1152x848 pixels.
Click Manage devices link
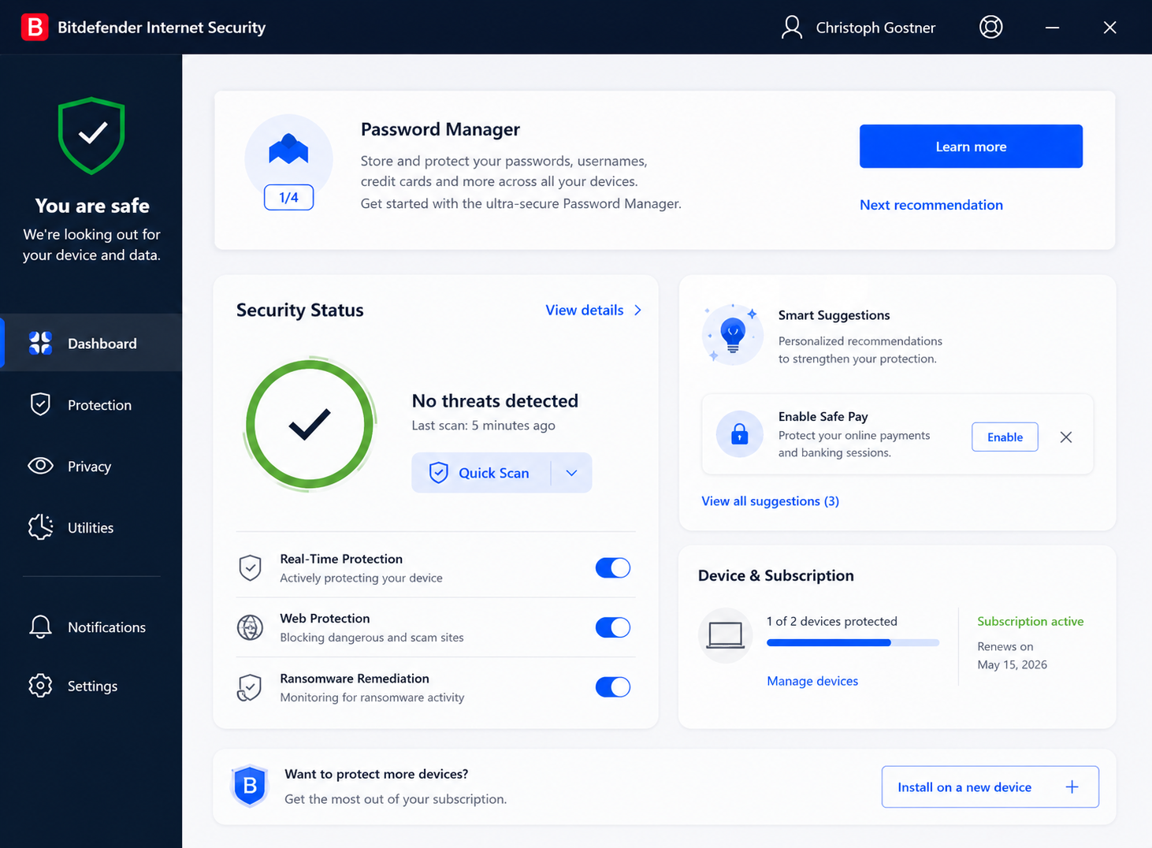pos(812,681)
